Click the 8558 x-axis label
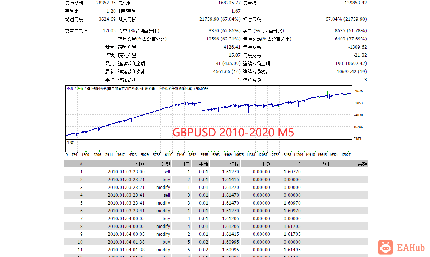The image size is (430, 257). (204, 155)
